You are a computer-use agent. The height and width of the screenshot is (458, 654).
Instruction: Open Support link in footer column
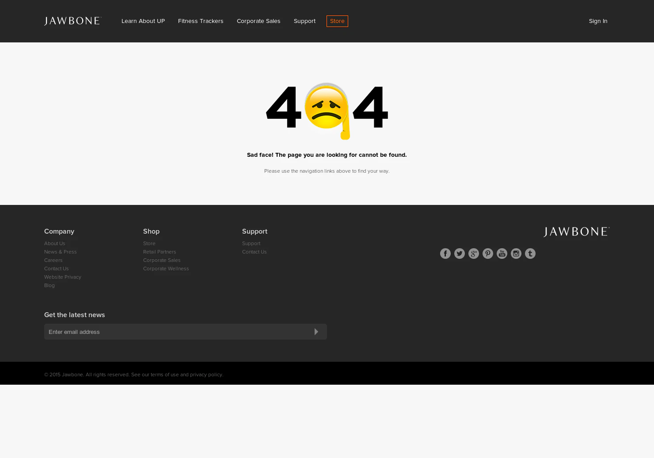[251, 243]
